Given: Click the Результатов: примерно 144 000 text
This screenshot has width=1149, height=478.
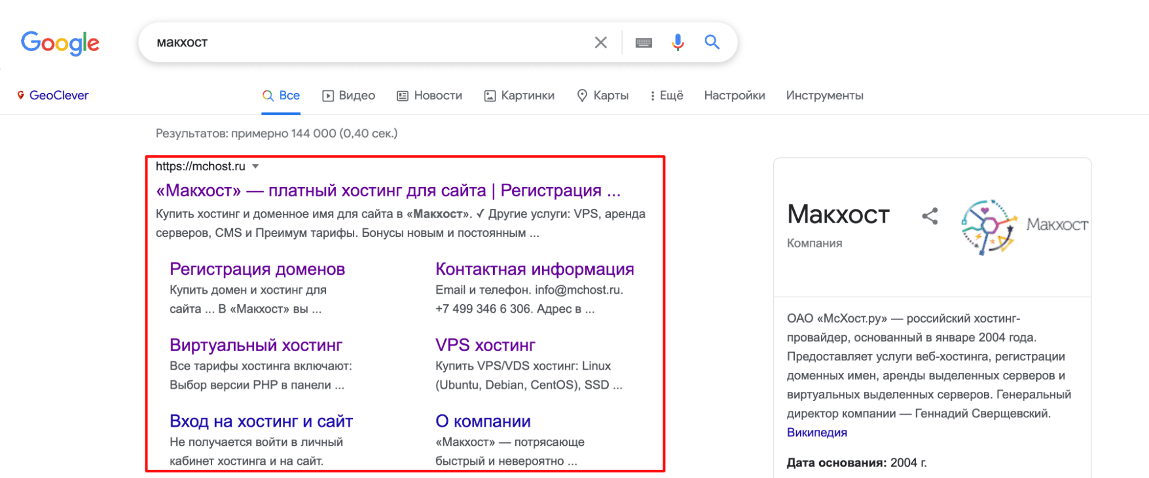Looking at the screenshot, I should pos(276,134).
